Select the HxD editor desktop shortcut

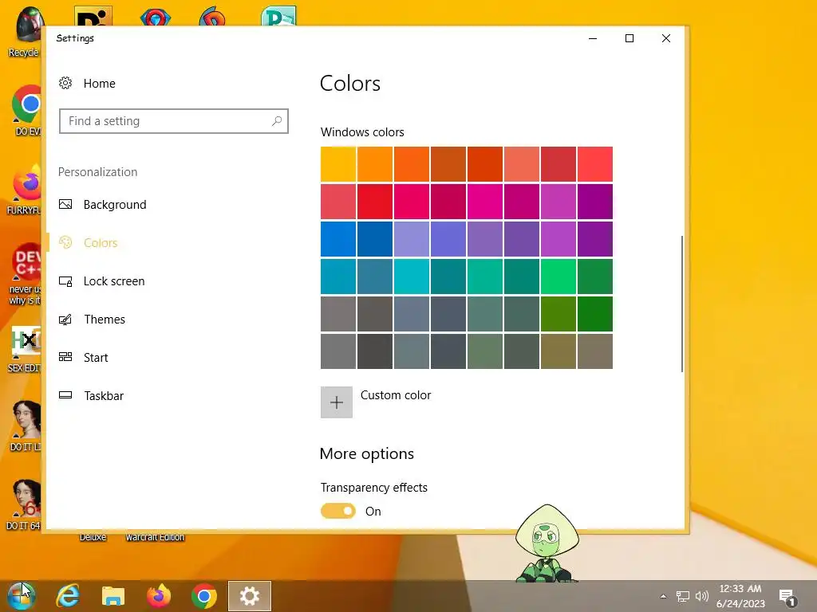25,350
